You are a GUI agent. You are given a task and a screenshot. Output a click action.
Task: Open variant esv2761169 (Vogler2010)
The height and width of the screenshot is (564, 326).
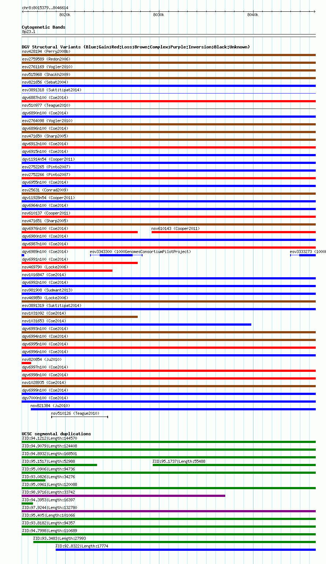[x=47, y=67]
